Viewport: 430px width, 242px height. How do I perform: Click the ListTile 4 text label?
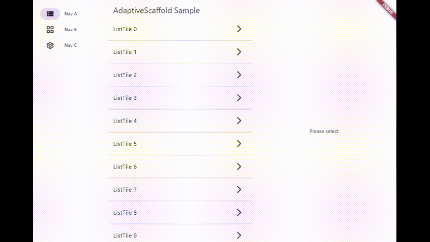click(x=125, y=121)
